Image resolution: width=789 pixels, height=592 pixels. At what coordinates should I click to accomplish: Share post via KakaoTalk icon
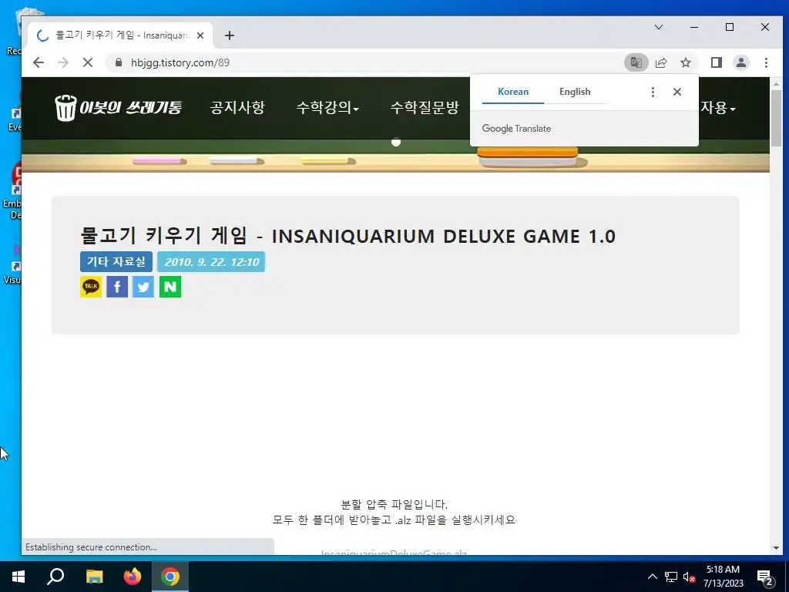pyautogui.click(x=91, y=287)
